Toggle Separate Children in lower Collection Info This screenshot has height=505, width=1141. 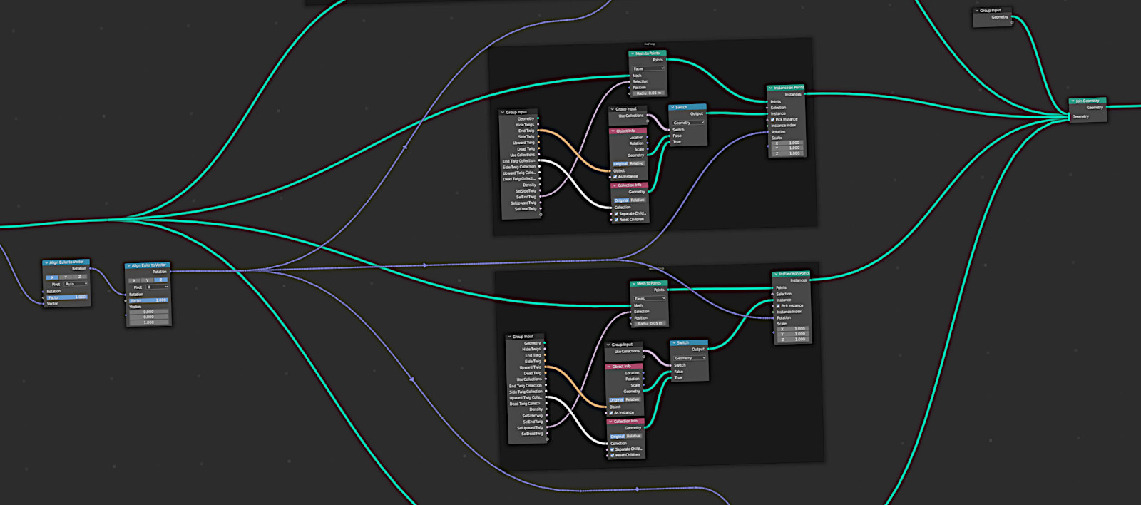(x=612, y=449)
